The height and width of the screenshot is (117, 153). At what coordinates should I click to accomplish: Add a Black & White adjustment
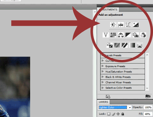click(x=128, y=35)
